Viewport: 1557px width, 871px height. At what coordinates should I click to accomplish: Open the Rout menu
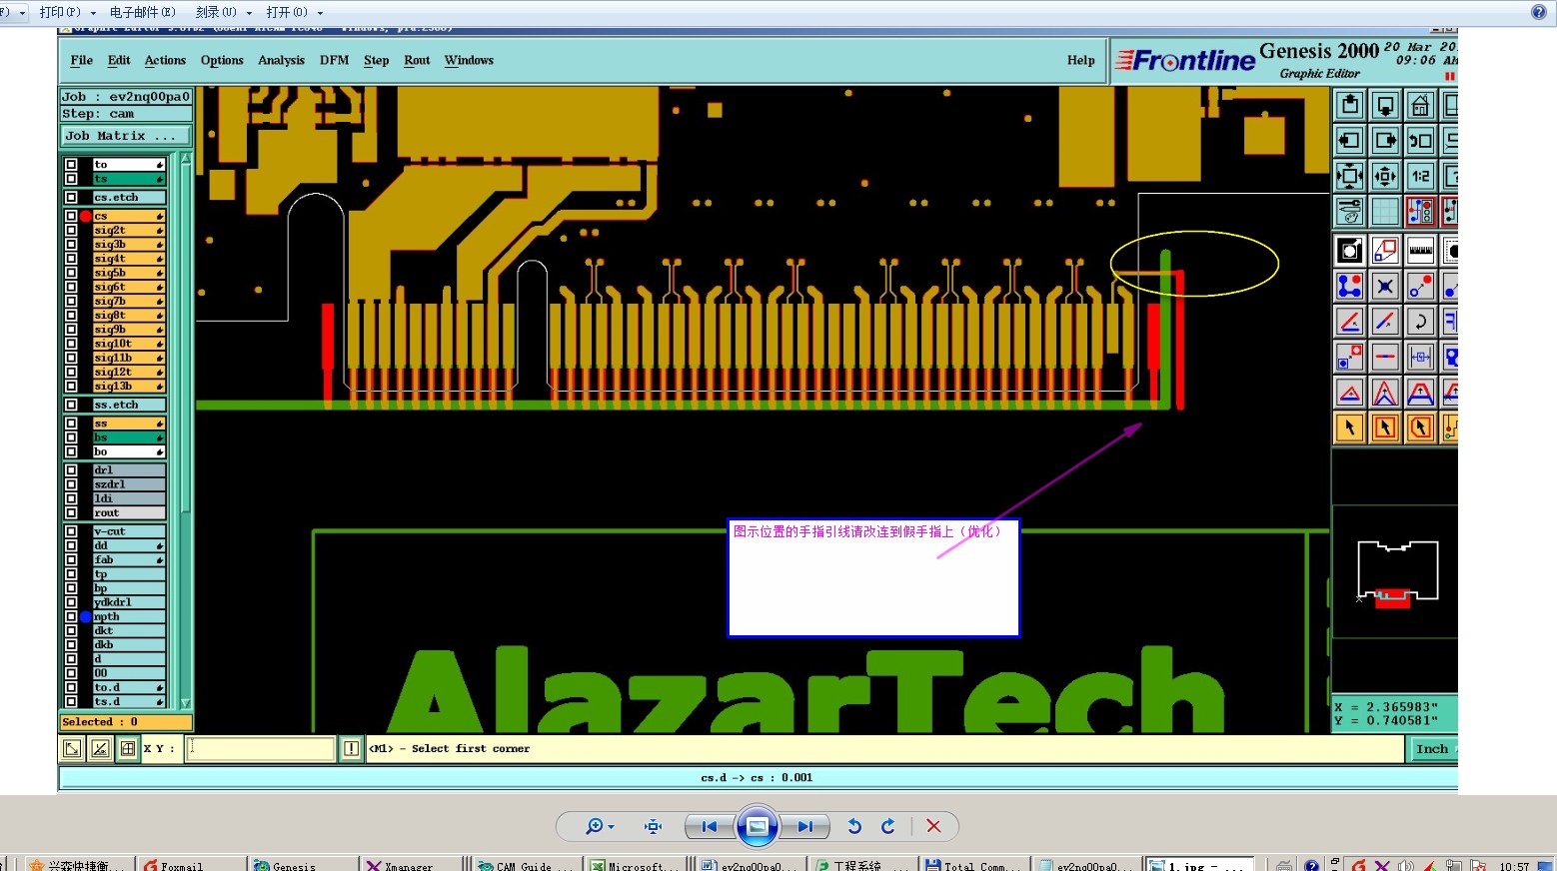click(x=417, y=60)
